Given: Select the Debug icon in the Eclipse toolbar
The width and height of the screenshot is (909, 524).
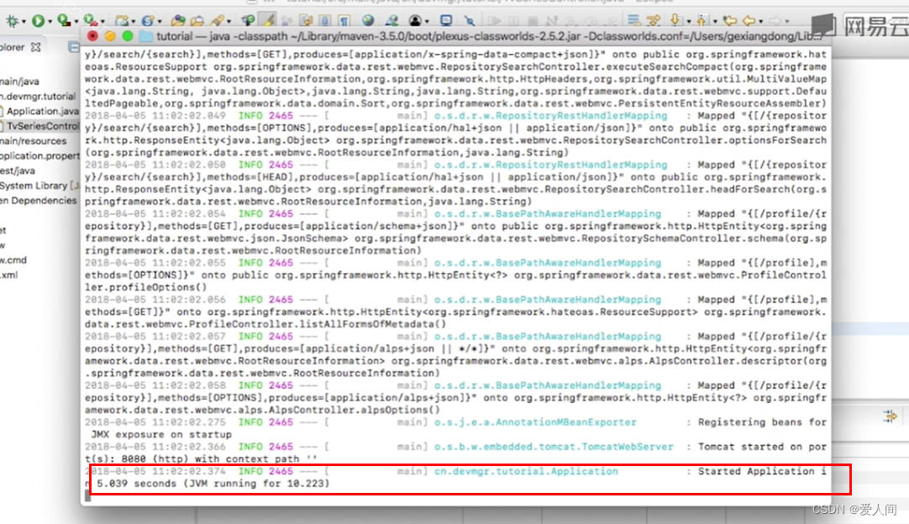Looking at the screenshot, I should pyautogui.click(x=11, y=19).
